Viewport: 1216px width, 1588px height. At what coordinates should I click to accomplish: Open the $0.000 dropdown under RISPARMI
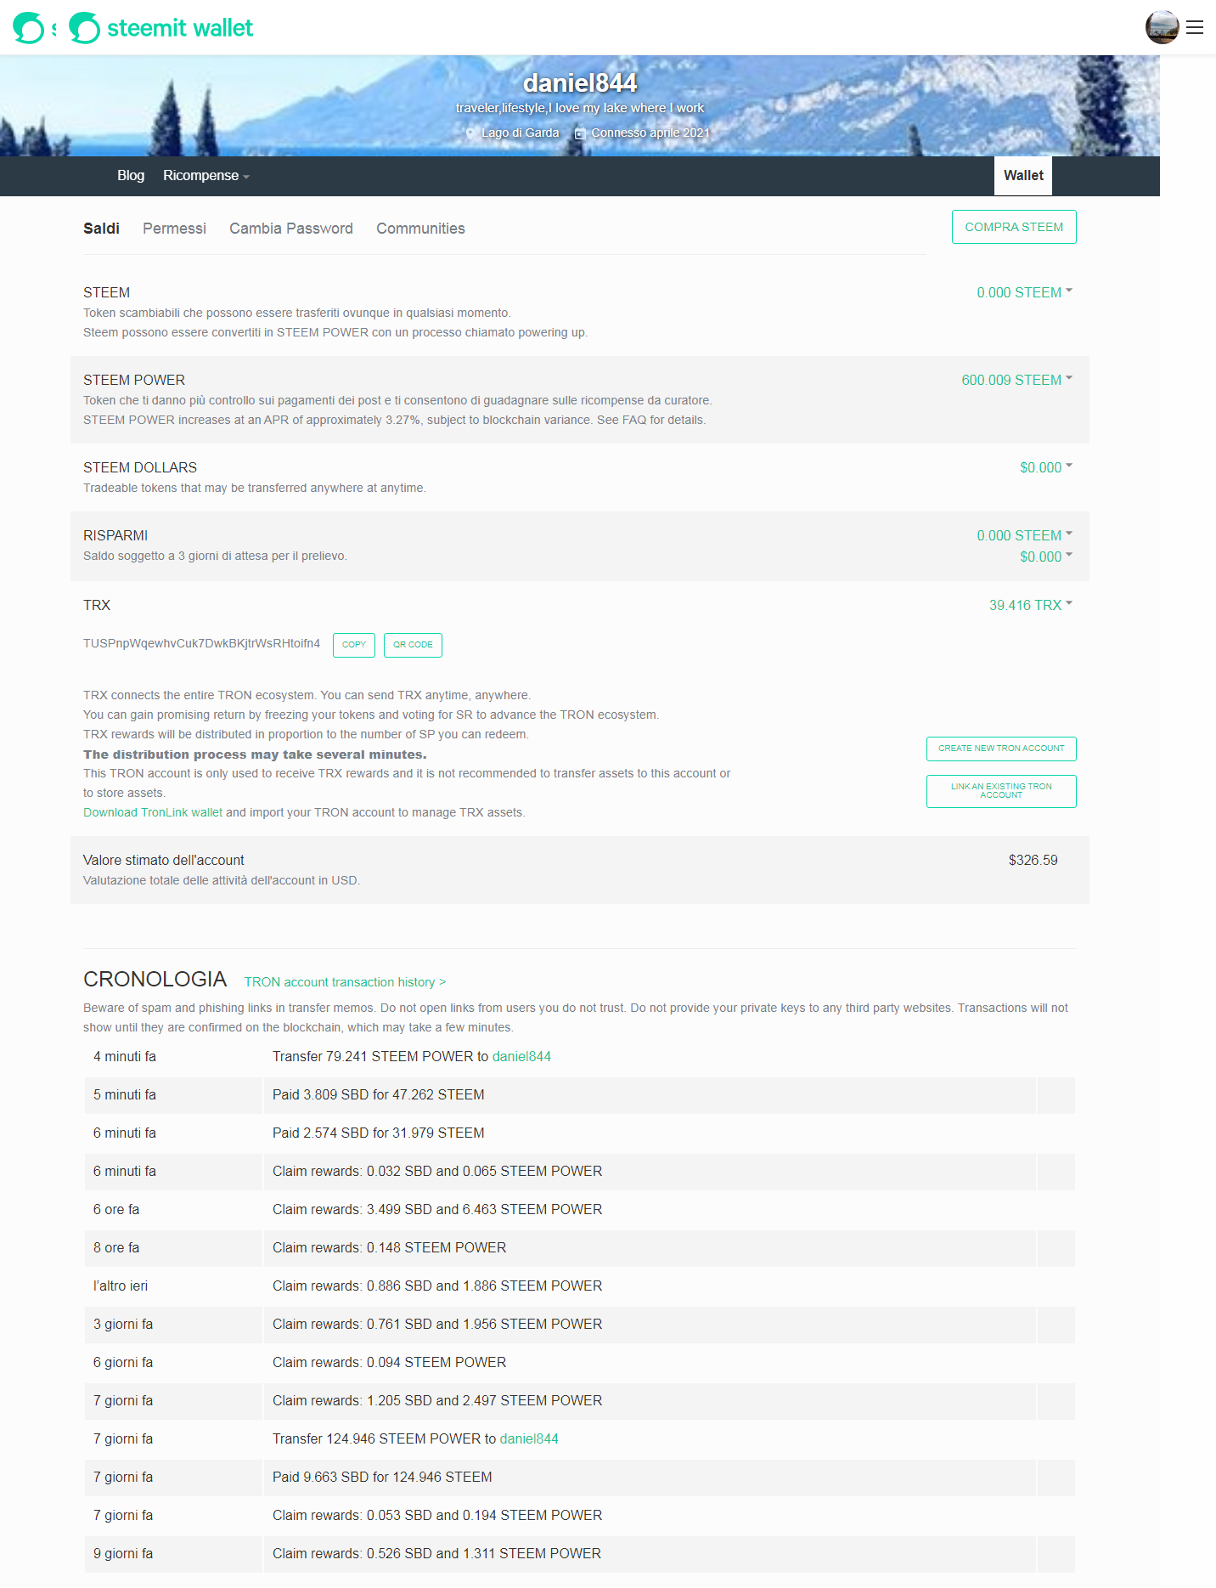coord(1046,557)
